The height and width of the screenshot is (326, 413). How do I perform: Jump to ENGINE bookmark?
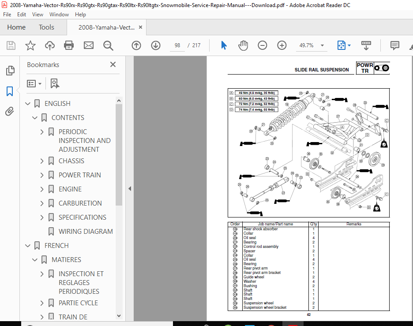pyautogui.click(x=70, y=189)
